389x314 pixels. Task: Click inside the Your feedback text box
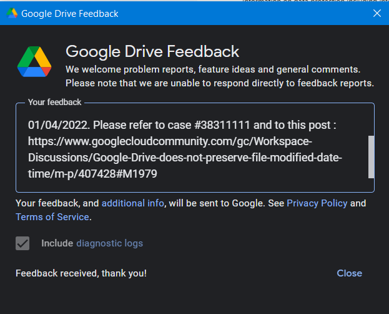point(195,148)
